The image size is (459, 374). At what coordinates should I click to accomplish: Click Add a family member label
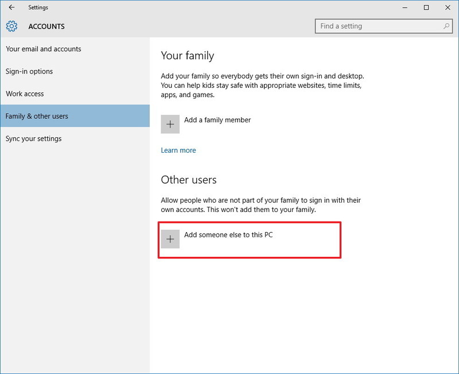pyautogui.click(x=217, y=120)
